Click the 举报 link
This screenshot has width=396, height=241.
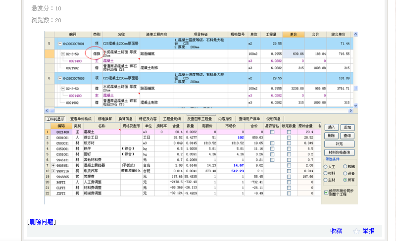coord(368,231)
